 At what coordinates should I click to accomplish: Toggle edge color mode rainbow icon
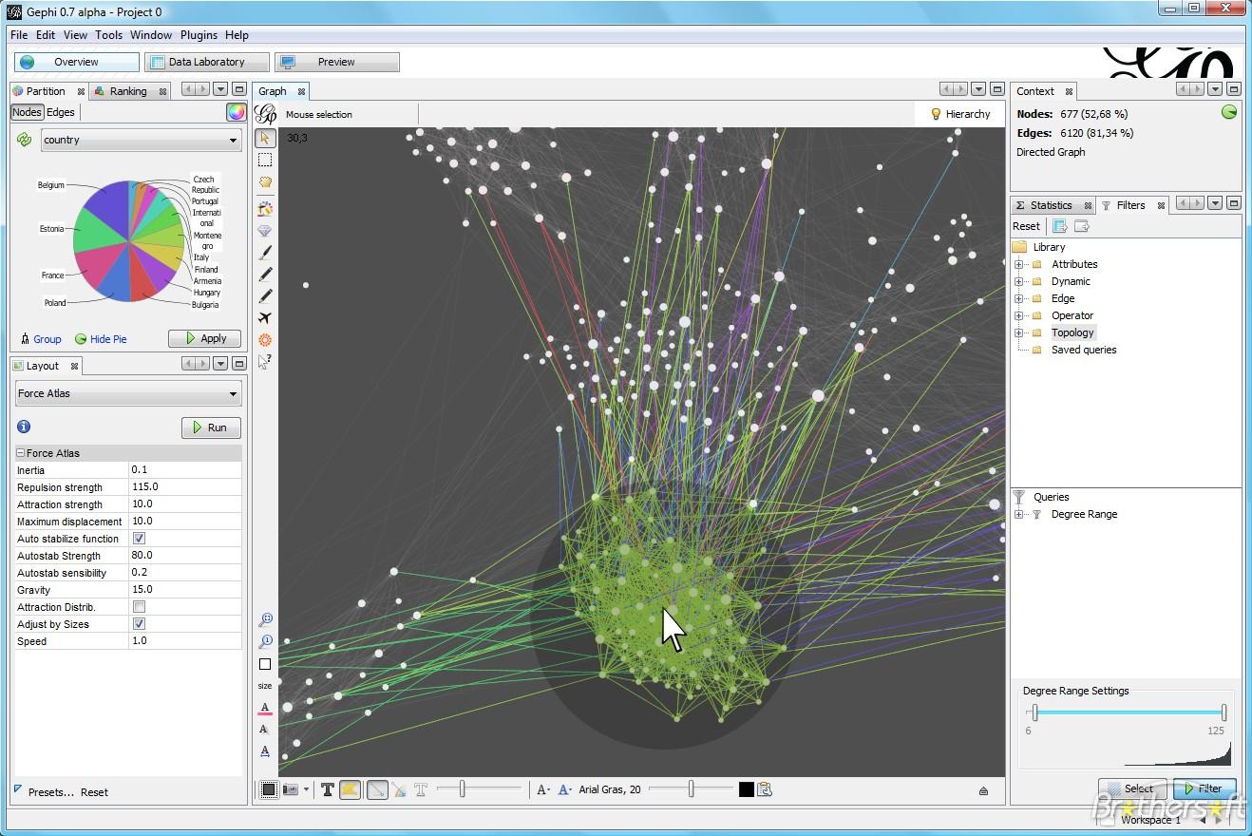tap(399, 789)
